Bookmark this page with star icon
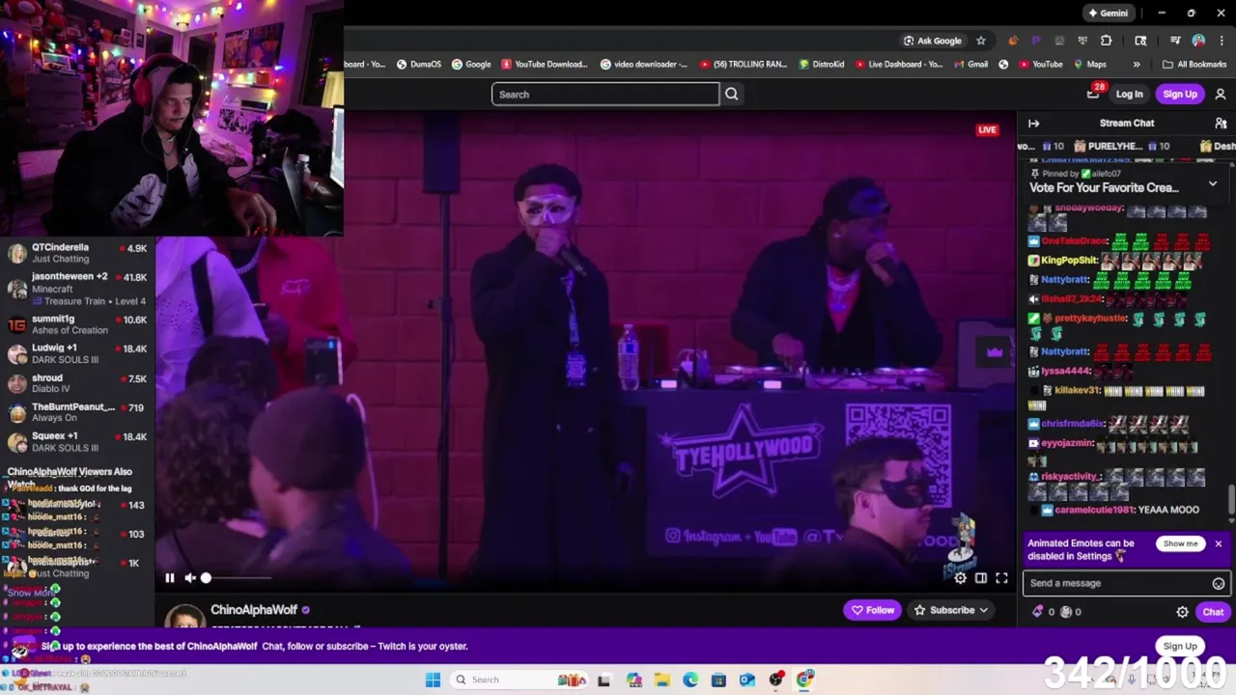This screenshot has width=1236, height=695. tap(981, 41)
